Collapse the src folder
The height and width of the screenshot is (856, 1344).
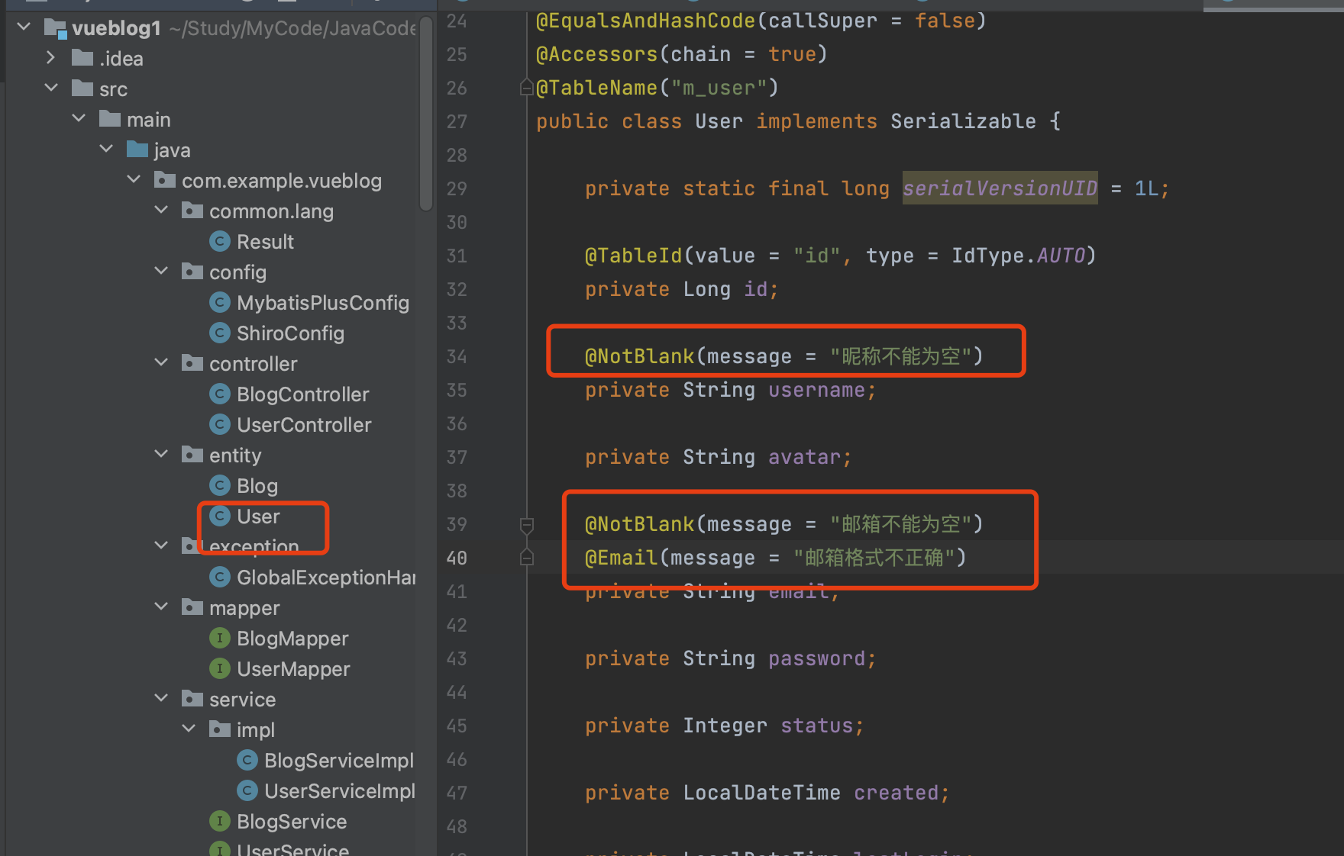51,88
